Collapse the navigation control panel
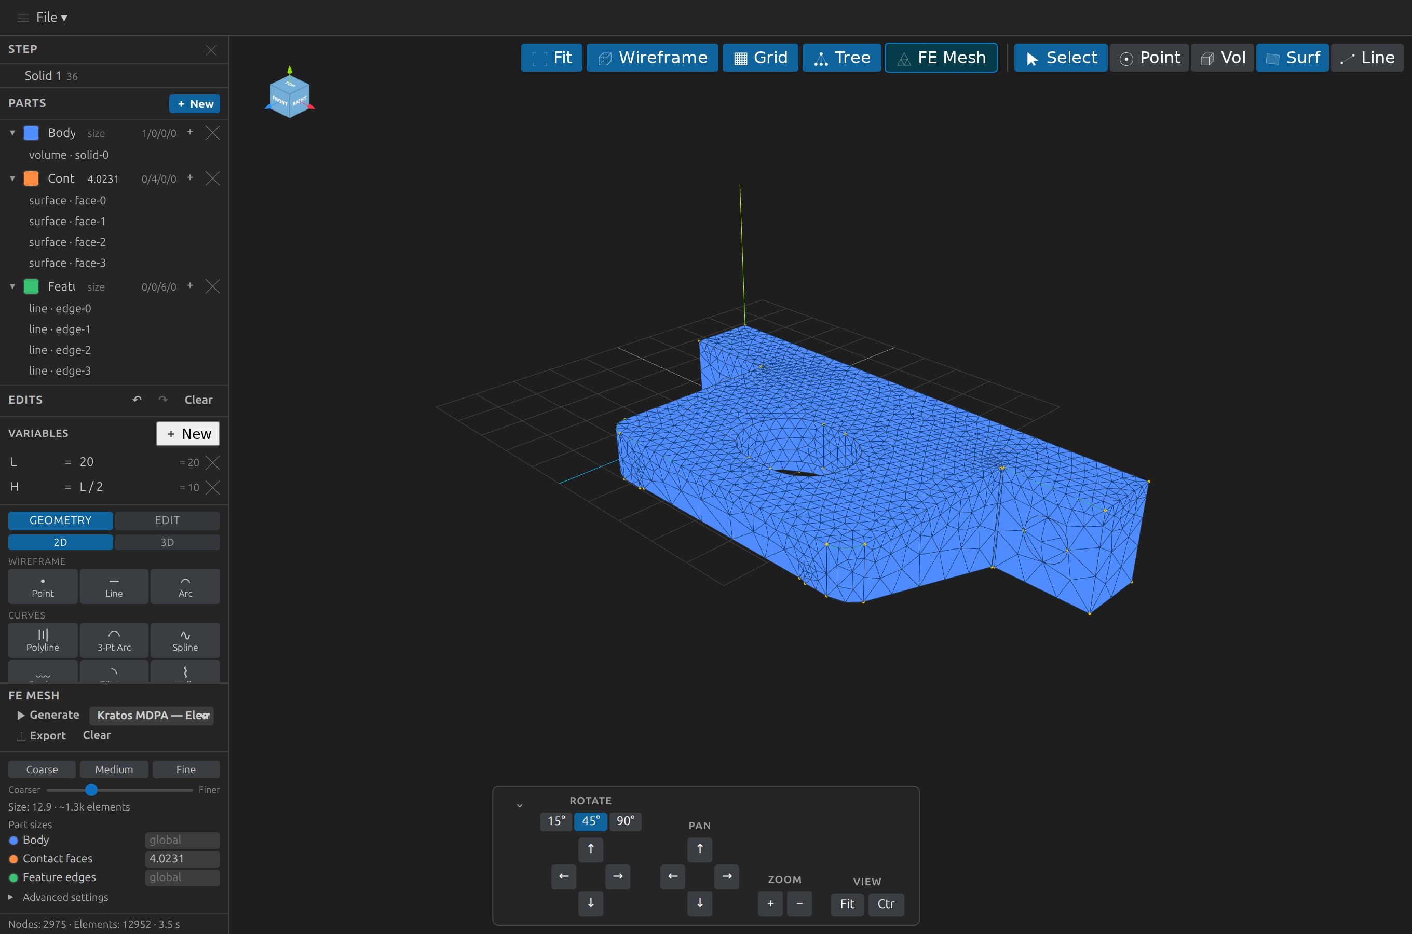 [x=520, y=806]
